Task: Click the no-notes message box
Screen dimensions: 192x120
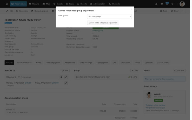Action: click(x=164, y=79)
